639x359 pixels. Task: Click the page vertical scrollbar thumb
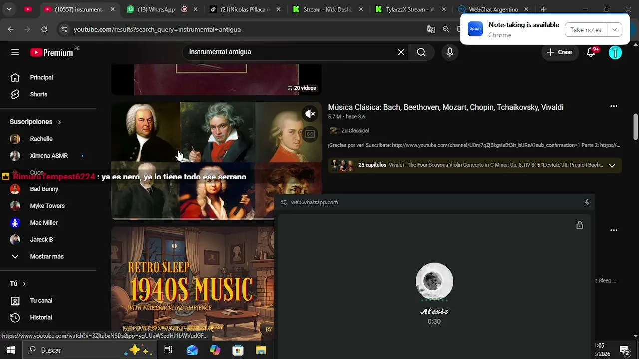pos(636,127)
